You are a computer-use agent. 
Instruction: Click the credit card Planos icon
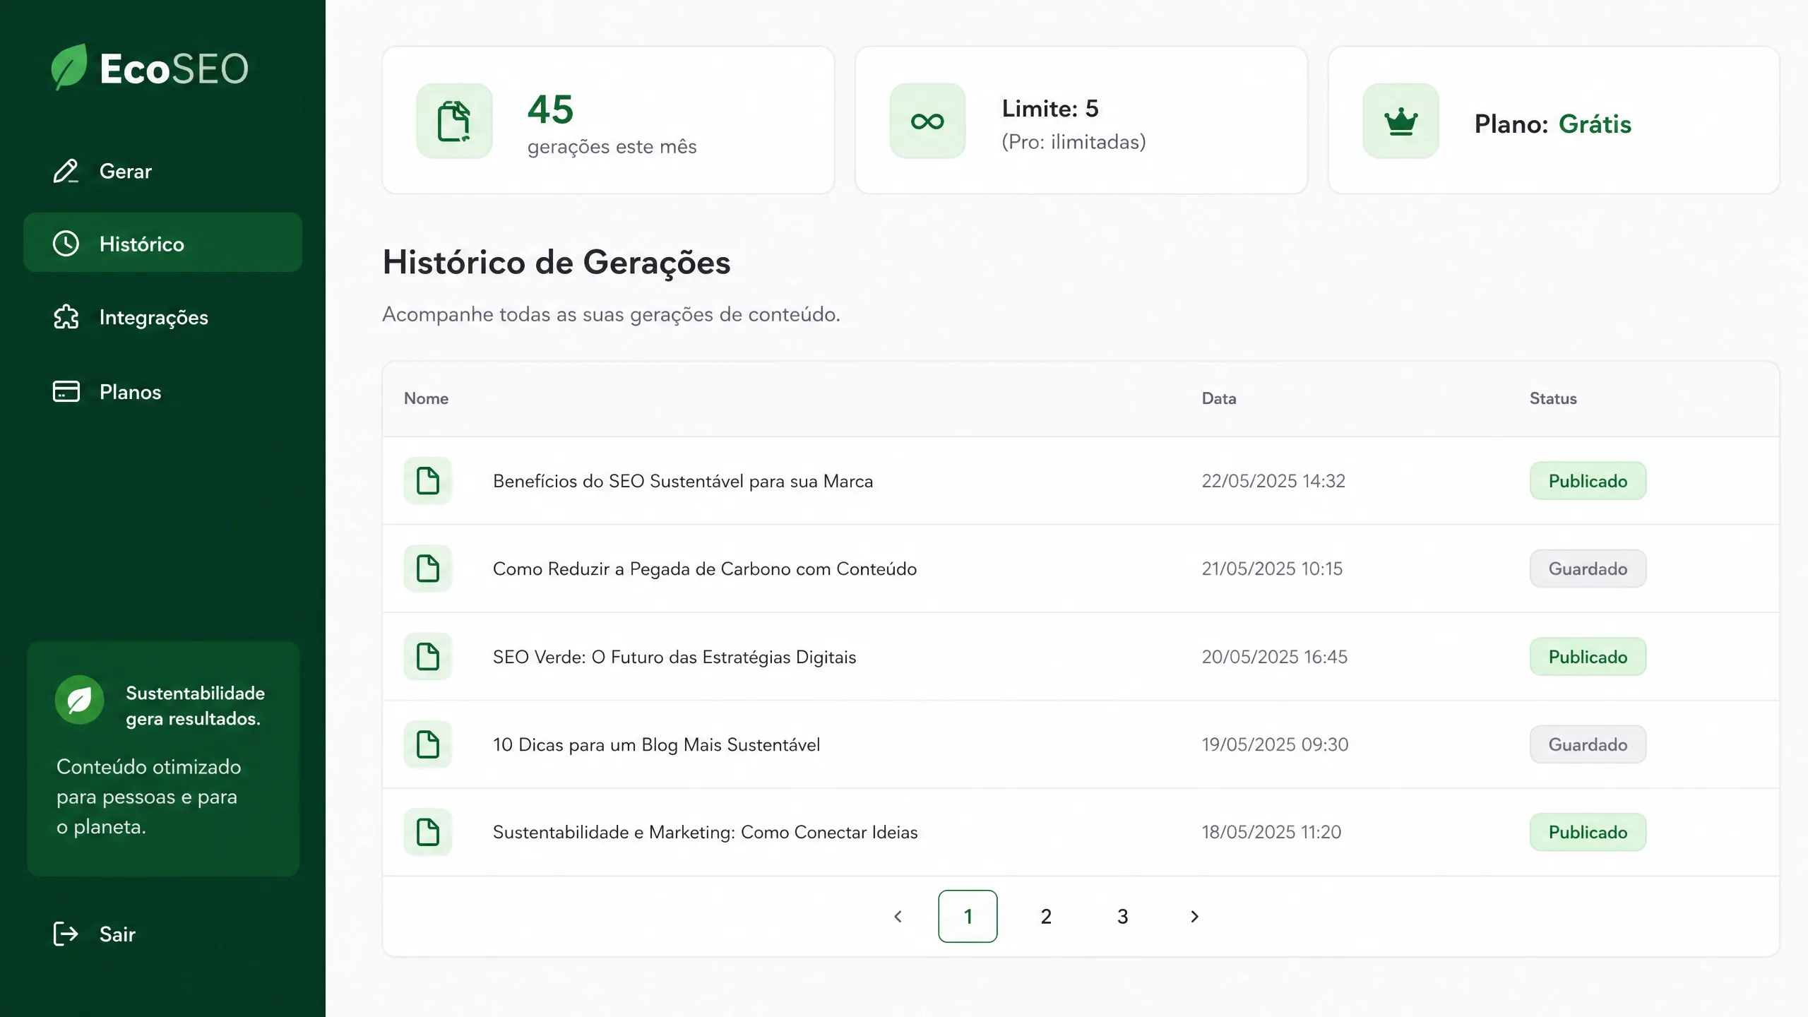coord(66,391)
